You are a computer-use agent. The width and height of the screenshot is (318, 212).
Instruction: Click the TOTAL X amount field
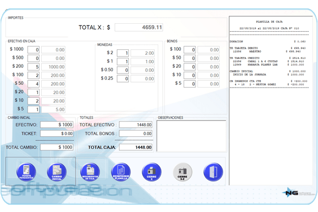tap(139, 27)
